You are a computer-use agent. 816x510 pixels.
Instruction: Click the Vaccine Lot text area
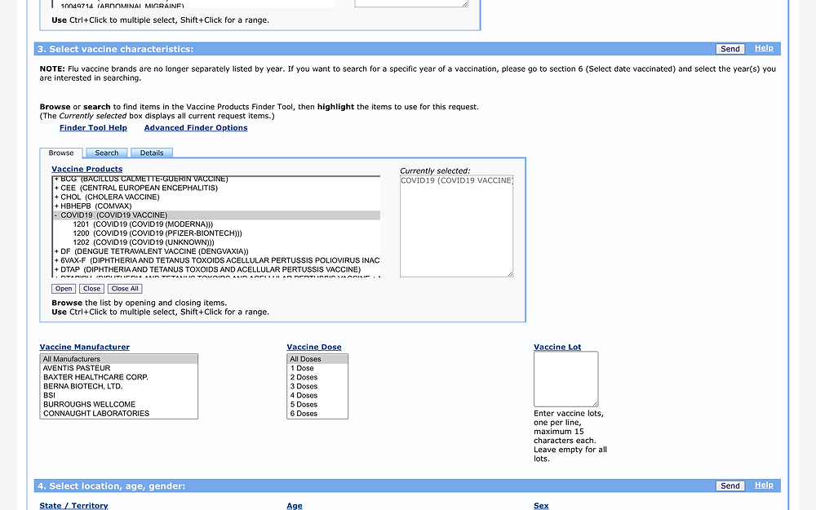(x=565, y=379)
